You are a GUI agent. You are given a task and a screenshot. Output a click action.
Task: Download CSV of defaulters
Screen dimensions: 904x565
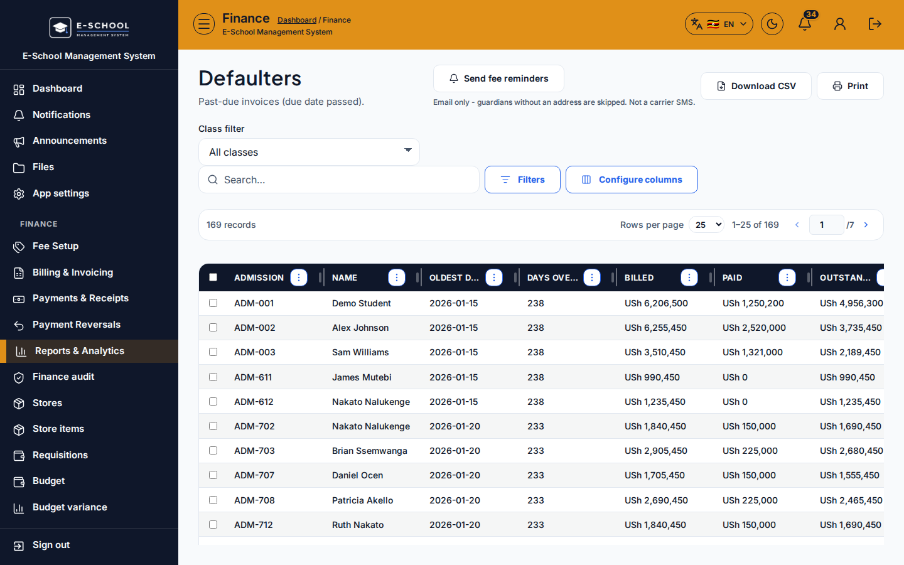(x=756, y=86)
